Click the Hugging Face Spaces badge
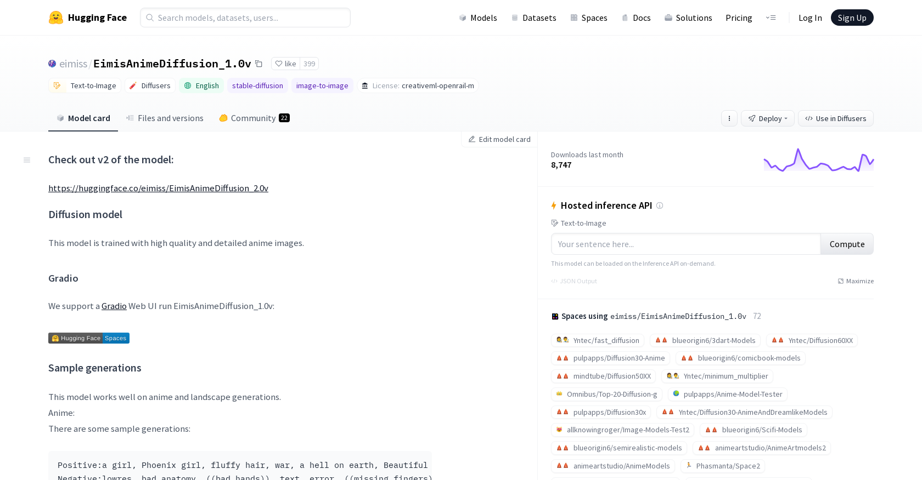Image resolution: width=922 pixels, height=480 pixels. 89,338
